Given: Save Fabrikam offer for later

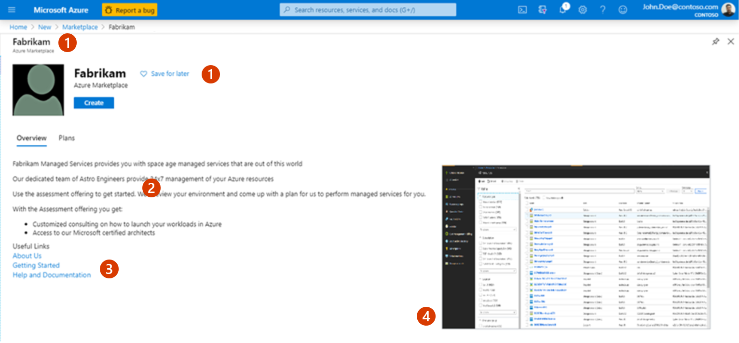Looking at the screenshot, I should pos(164,74).
